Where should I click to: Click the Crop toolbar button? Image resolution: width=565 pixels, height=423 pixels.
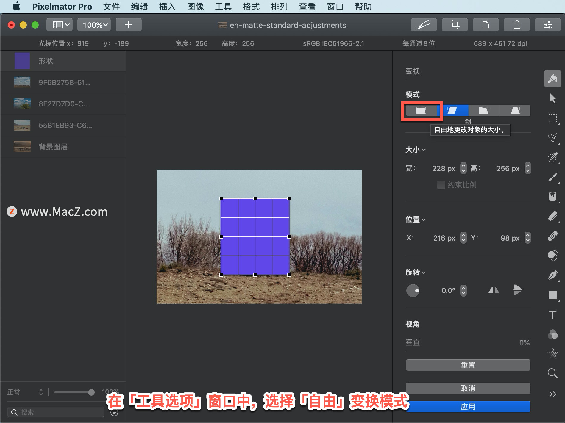[x=455, y=25]
